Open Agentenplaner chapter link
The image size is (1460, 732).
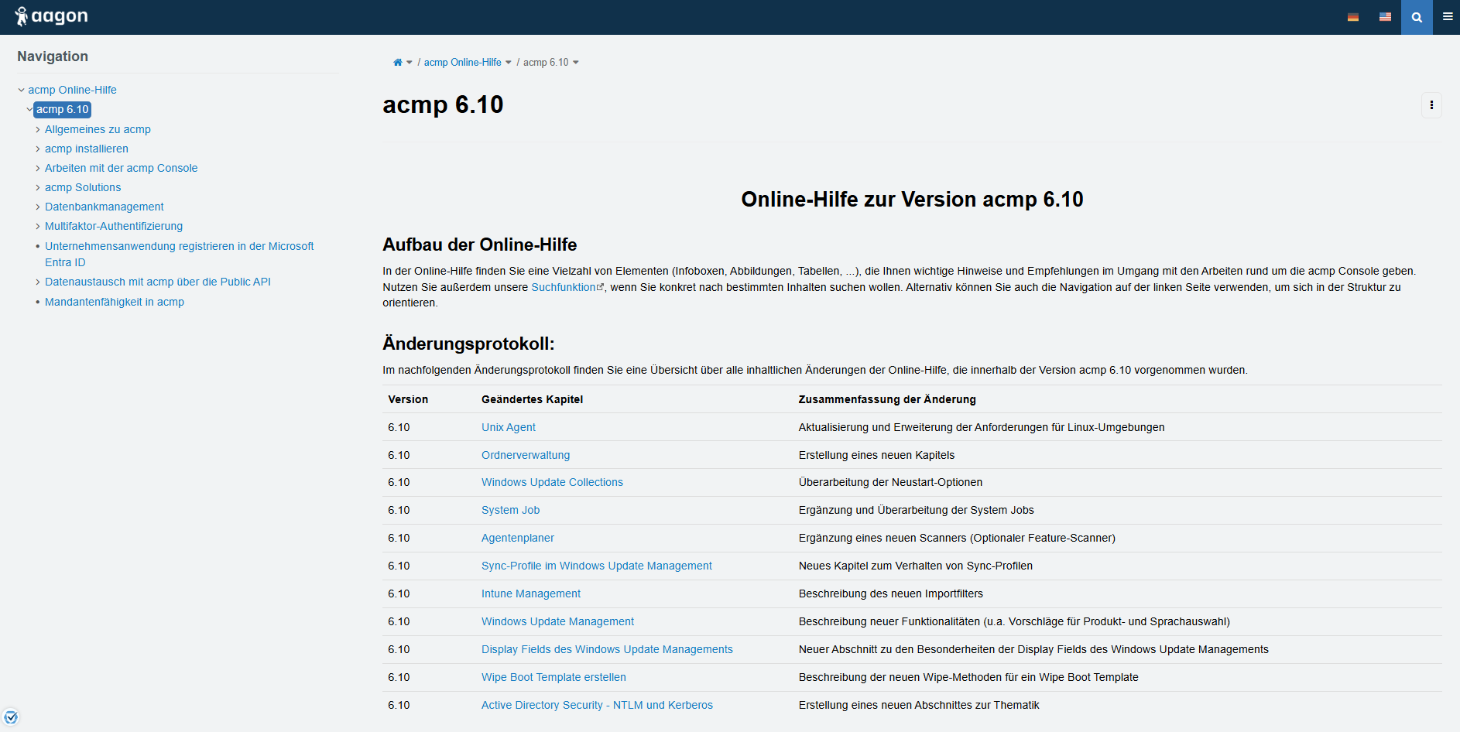click(518, 538)
